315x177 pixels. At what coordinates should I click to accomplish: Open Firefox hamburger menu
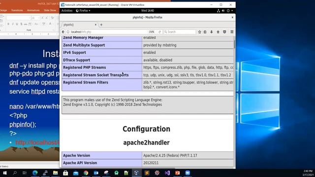[x=232, y=32]
